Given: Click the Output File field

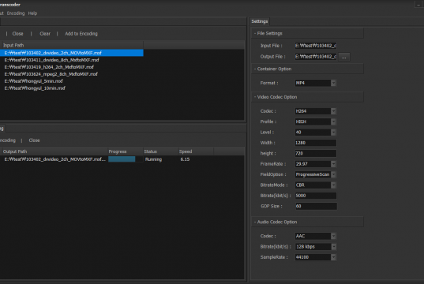Looking at the screenshot, I should pyautogui.click(x=316, y=57).
